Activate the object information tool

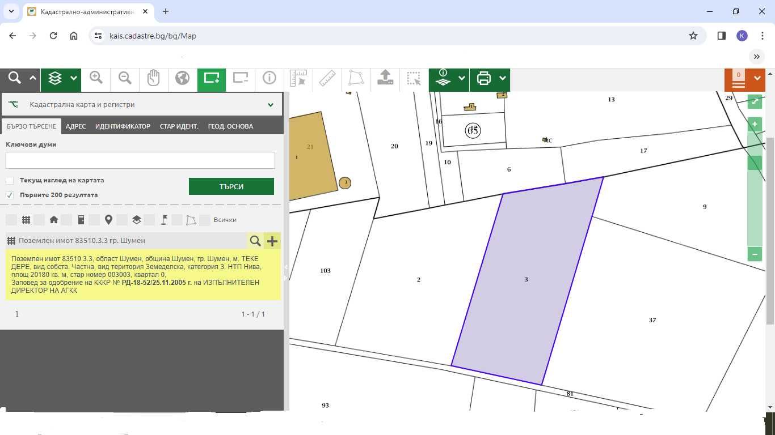pos(269,79)
